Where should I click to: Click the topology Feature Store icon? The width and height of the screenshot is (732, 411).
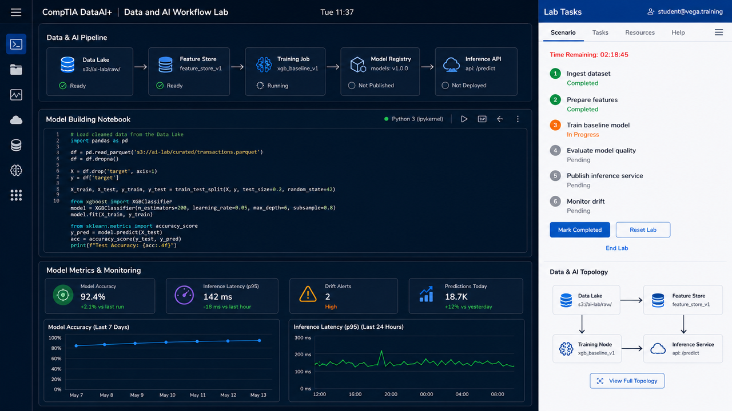click(x=658, y=300)
